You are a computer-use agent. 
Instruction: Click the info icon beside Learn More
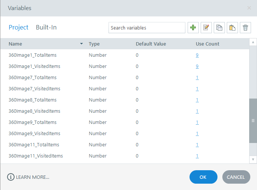click(x=11, y=177)
